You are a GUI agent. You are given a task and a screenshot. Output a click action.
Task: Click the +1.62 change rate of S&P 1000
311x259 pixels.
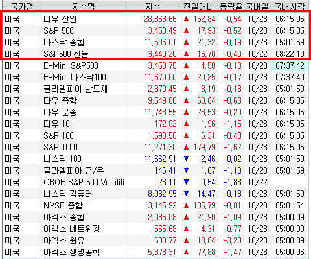click(x=232, y=147)
